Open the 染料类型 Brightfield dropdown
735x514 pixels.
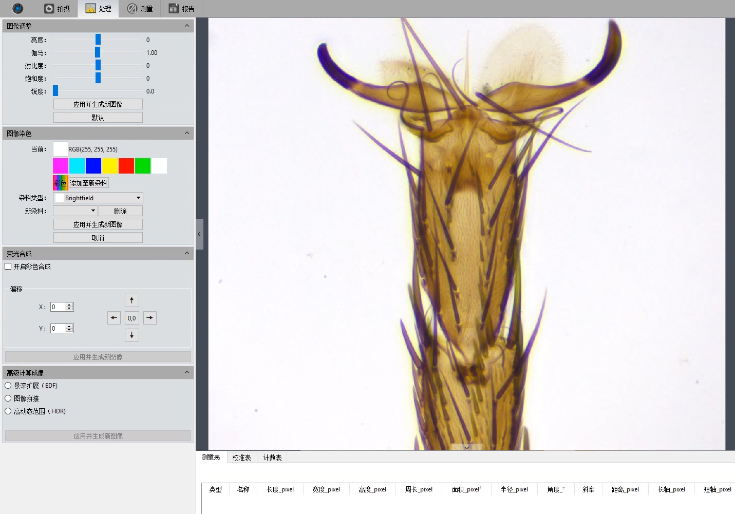point(98,198)
